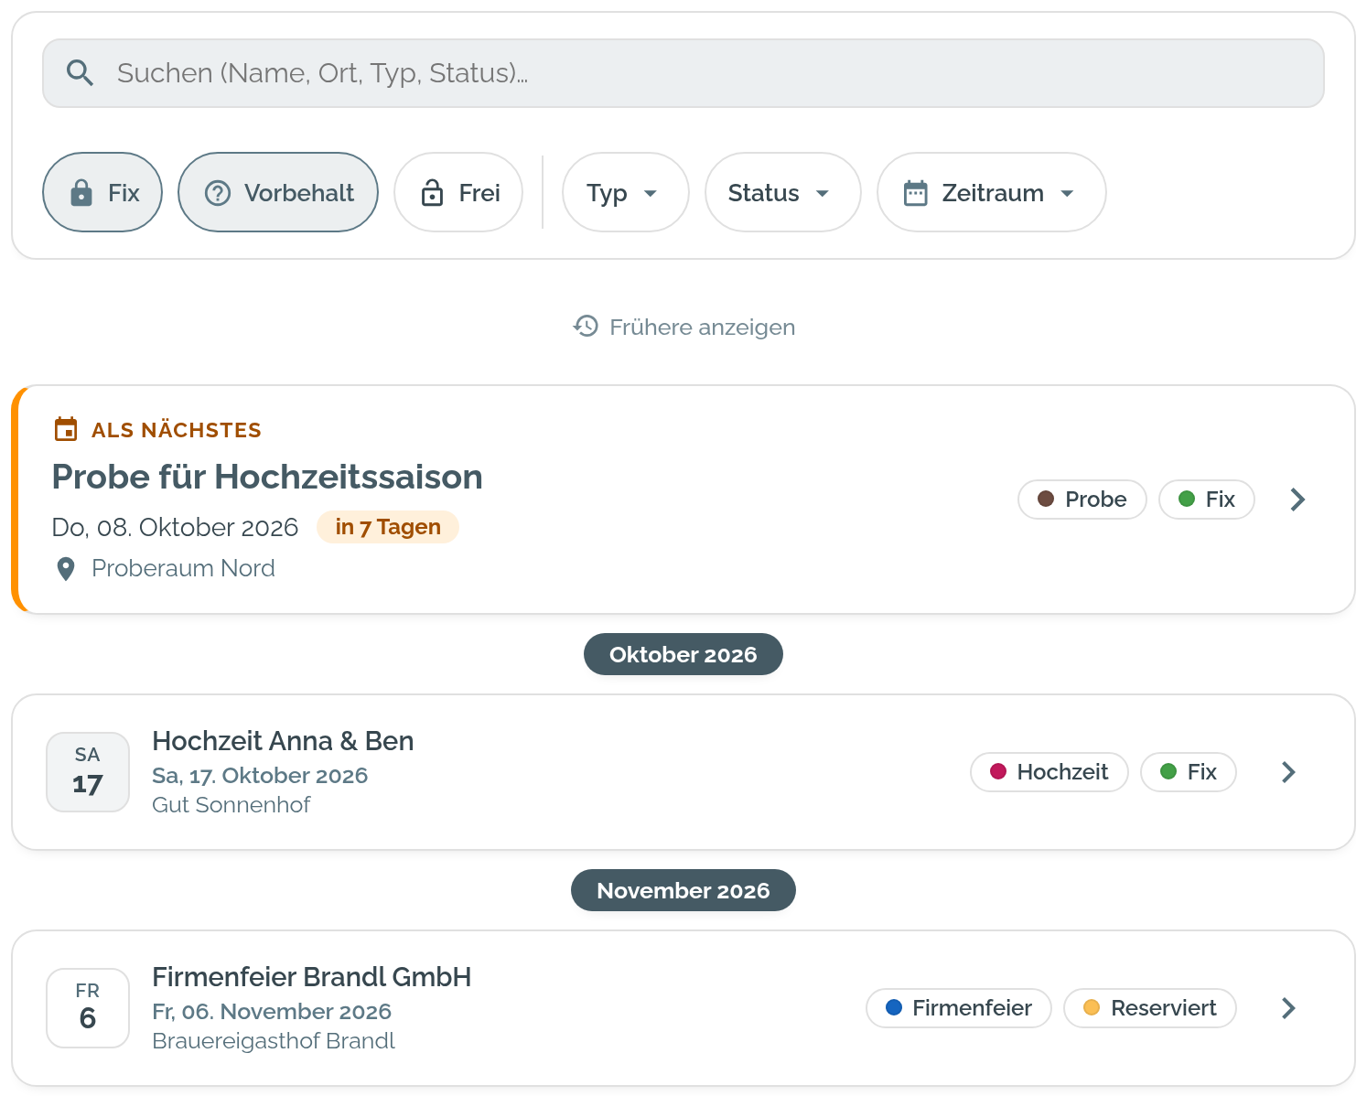The height and width of the screenshot is (1096, 1367).
Task: Jump to the Oktober 2026 month header
Action: pyautogui.click(x=683, y=654)
